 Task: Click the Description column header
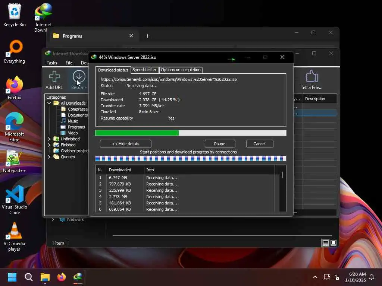click(320, 99)
